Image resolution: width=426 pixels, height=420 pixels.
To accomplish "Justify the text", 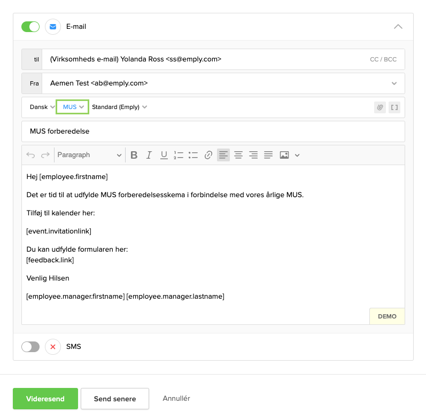I will tap(268, 155).
